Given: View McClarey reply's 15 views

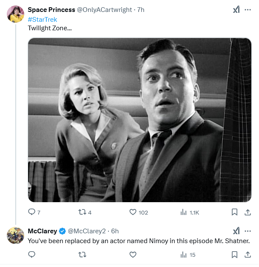Looking at the screenshot, I should tap(184, 255).
